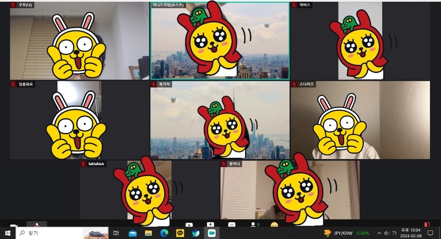The height and width of the screenshot is (239, 441).
Task: Open File Explorer from the taskbar
Action: [148, 233]
